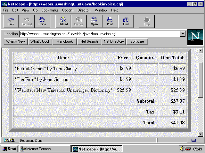Image resolution: width=205 pixels, height=153 pixels.
Task: Click the Open location toolbar button
Action: tap(94, 21)
